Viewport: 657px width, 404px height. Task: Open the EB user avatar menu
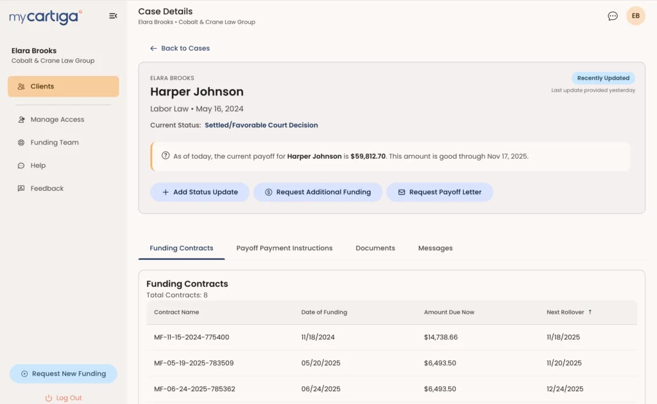click(636, 16)
